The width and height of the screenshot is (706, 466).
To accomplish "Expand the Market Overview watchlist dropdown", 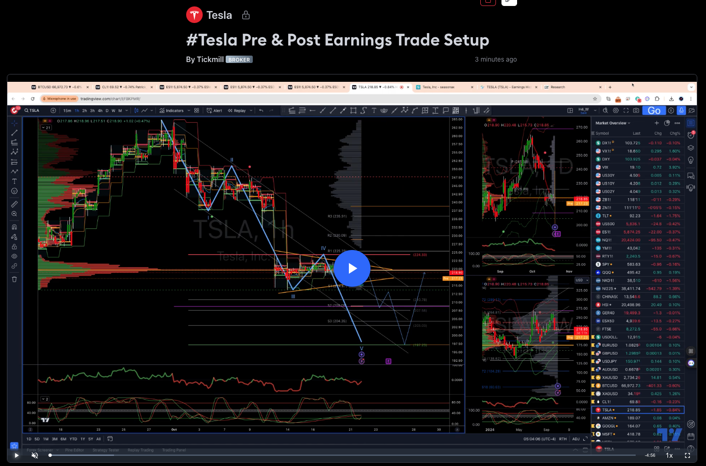I will click(x=613, y=123).
